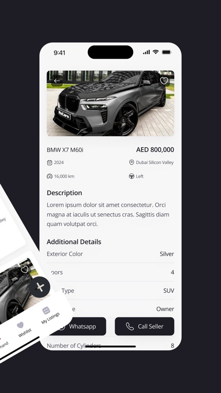
Task: Click the Dubai Silicon Valley location text
Action: tap(154, 162)
